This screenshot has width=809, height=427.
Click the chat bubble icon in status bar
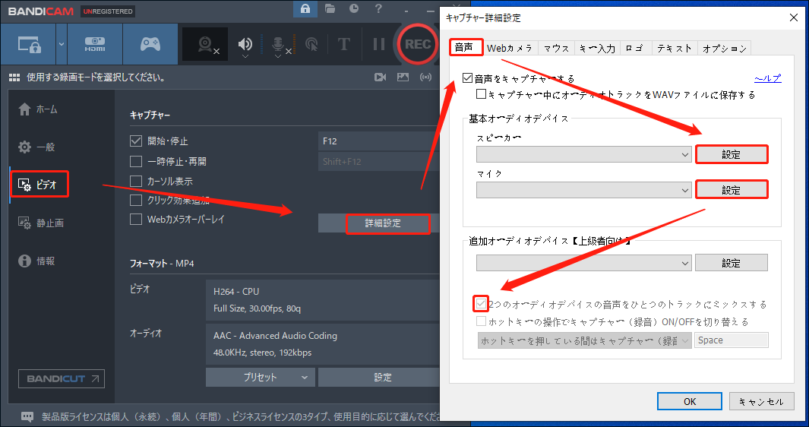click(x=27, y=416)
